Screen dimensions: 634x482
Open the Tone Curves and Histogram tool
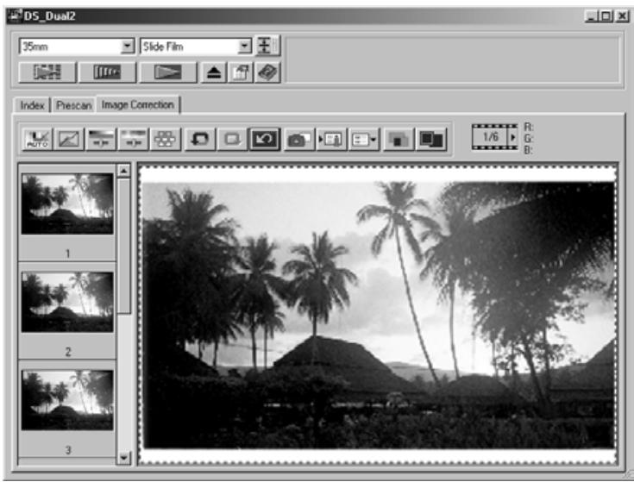click(x=69, y=140)
